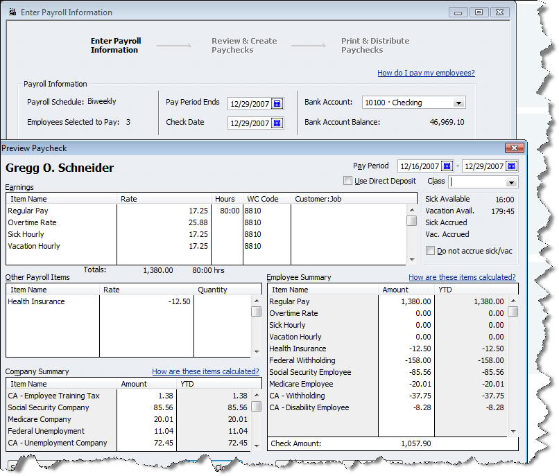This screenshot has width=559, height=476.
Task: Click the Check Date input field
Action: (248, 123)
